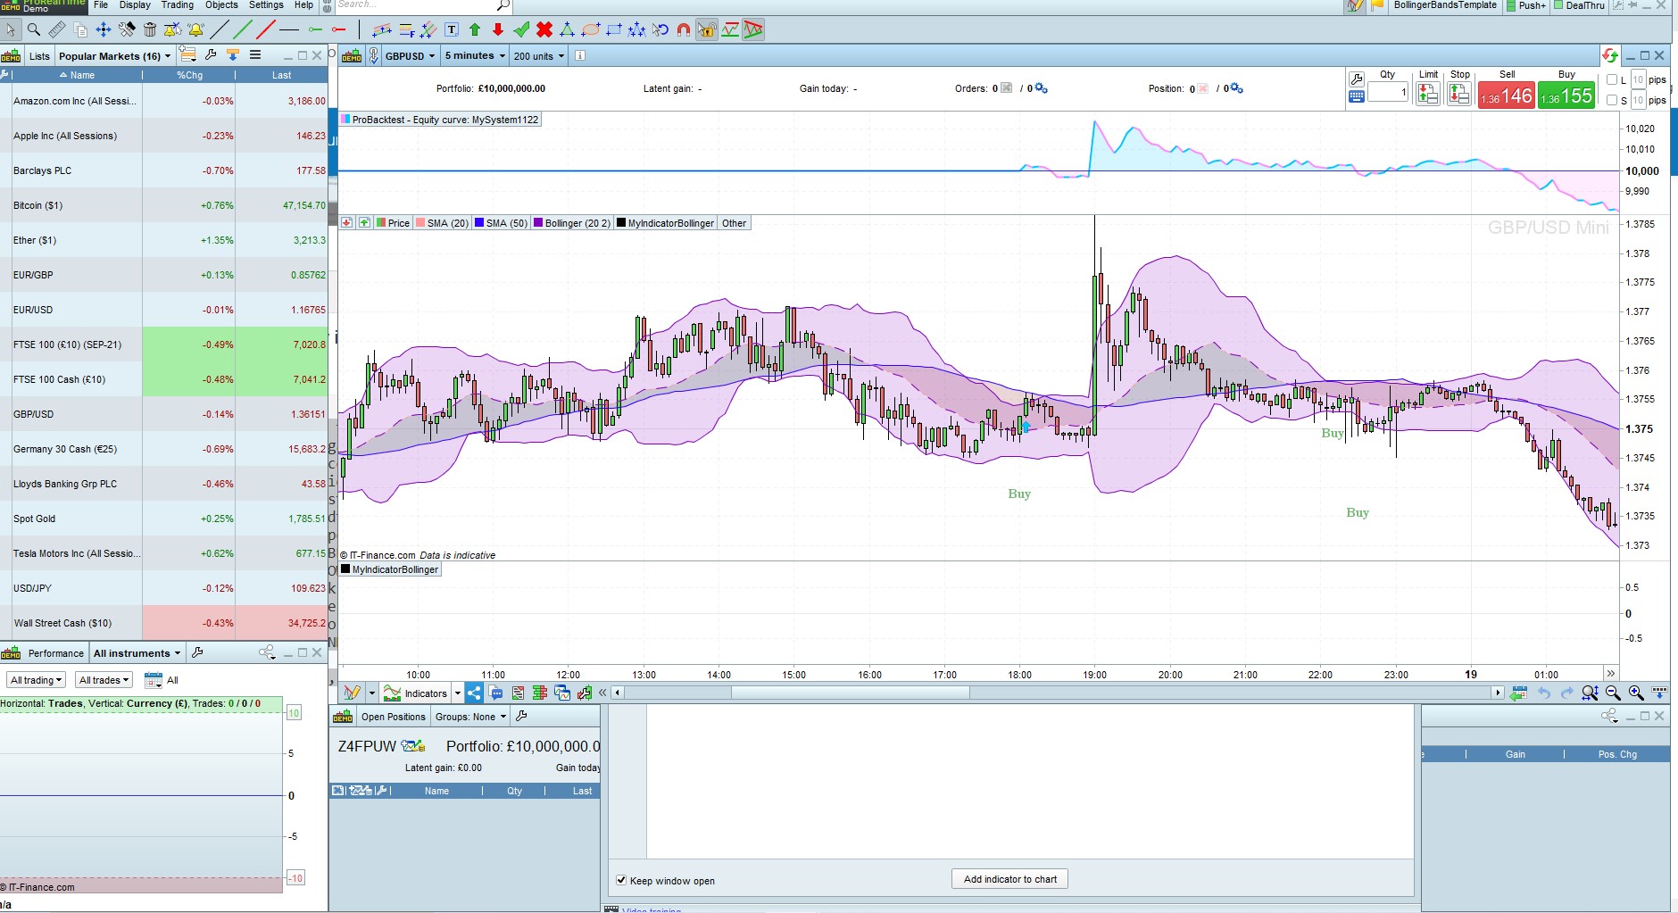Click the red magnet snap icon
Viewport: 1678px width, 913px height.
click(x=684, y=29)
